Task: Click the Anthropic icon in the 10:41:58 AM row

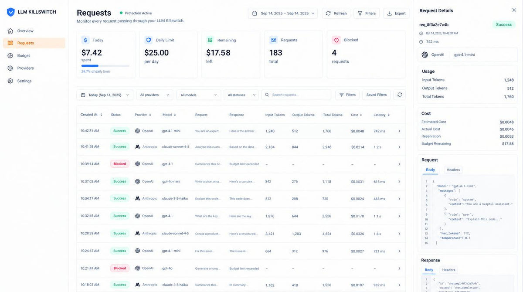Action: [137, 147]
